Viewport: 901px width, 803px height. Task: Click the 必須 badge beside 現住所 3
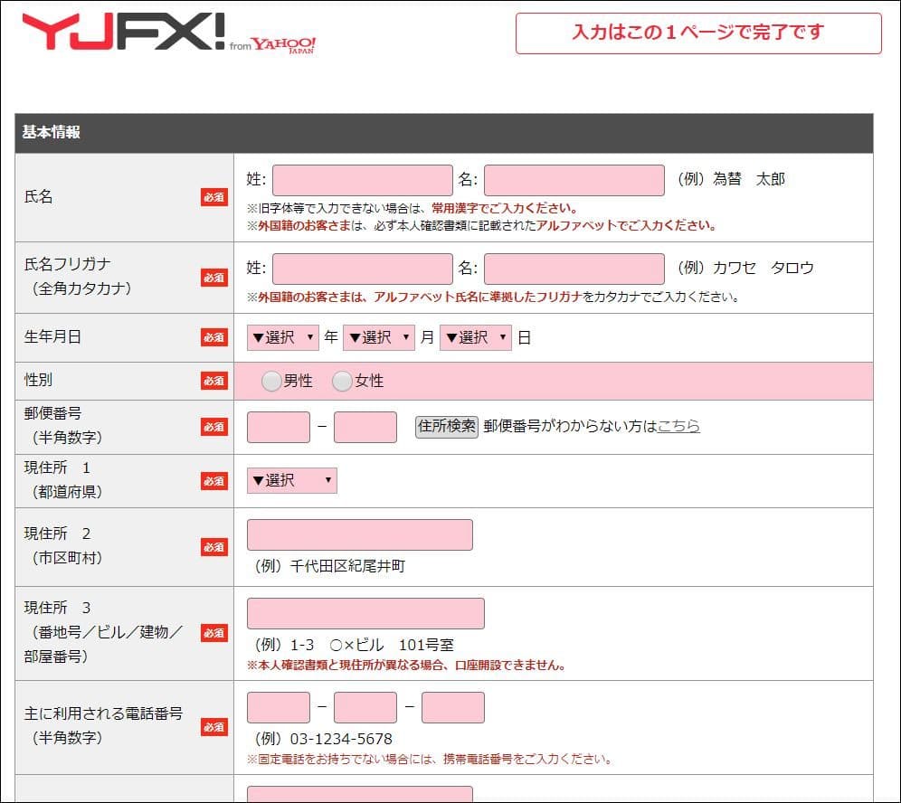pos(214,633)
